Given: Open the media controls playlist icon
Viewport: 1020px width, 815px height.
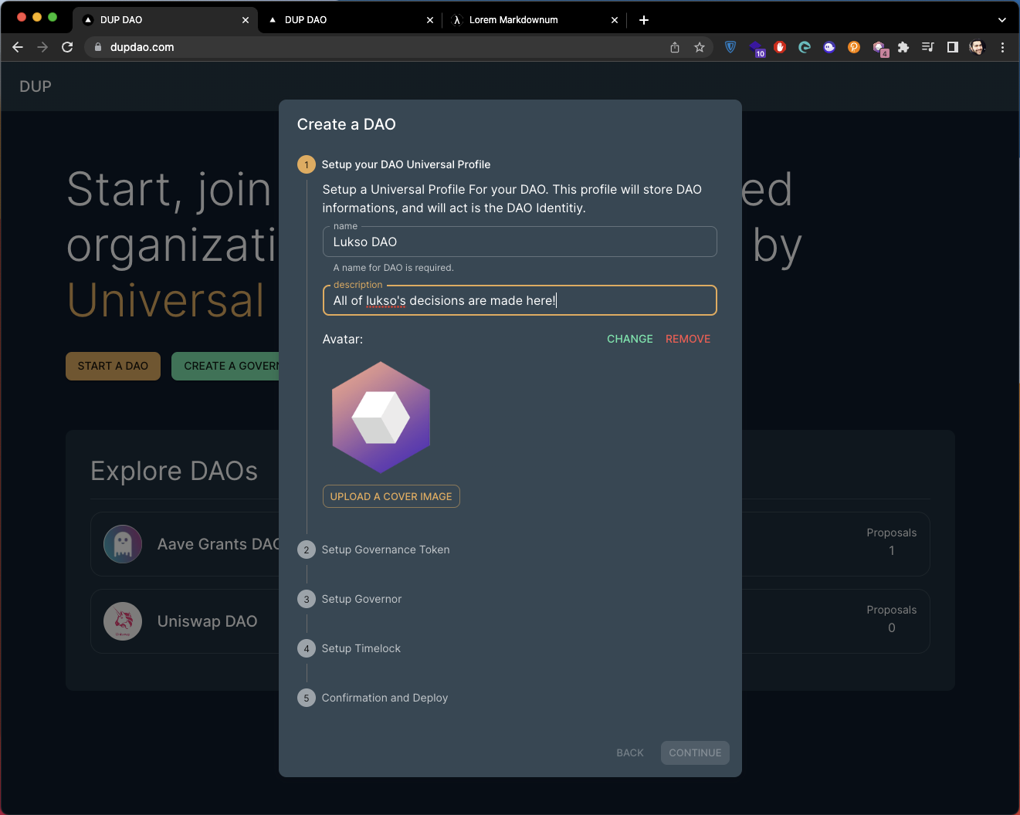Looking at the screenshot, I should pos(928,47).
